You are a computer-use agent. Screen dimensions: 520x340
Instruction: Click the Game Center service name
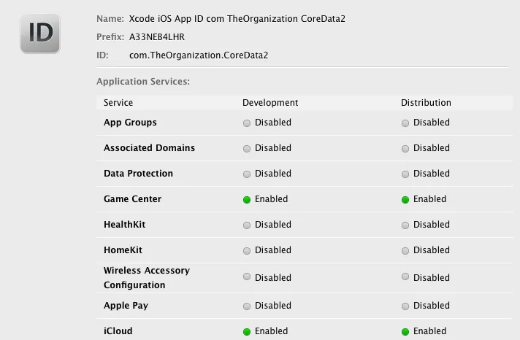(x=133, y=199)
